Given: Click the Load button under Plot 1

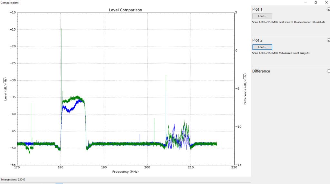Looking at the screenshot, I should click(x=262, y=16).
